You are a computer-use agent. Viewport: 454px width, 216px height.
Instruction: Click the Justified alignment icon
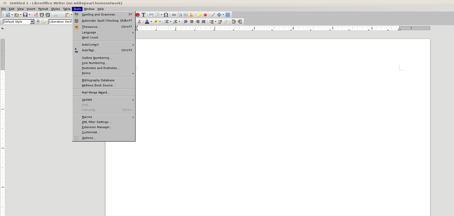pos(204,22)
